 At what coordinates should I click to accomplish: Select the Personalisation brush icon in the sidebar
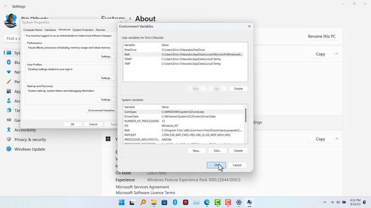(x=9, y=81)
